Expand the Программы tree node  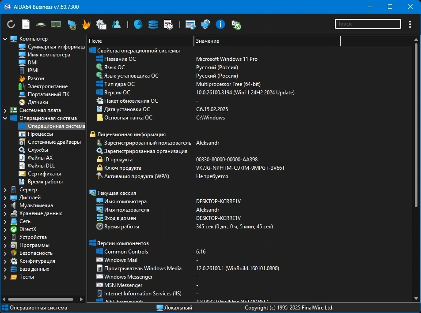[x=5, y=245]
